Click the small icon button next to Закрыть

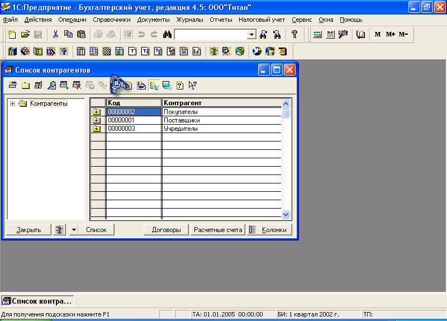(x=59, y=230)
